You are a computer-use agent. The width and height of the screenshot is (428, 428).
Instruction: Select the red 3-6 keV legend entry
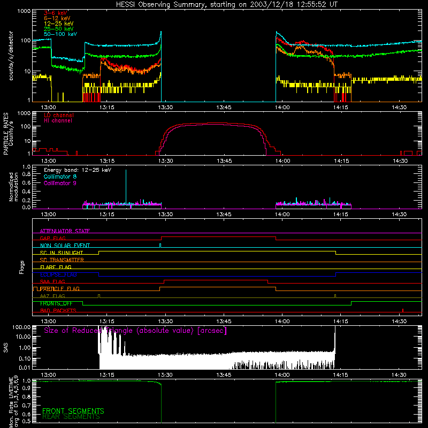pyautogui.click(x=56, y=13)
